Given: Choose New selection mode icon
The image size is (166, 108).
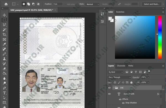Looking at the screenshot, I should (24, 4).
